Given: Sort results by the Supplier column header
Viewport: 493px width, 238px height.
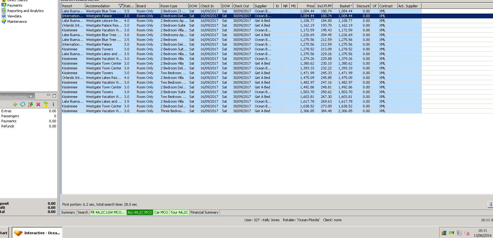Looking at the screenshot, I should click(264, 6).
